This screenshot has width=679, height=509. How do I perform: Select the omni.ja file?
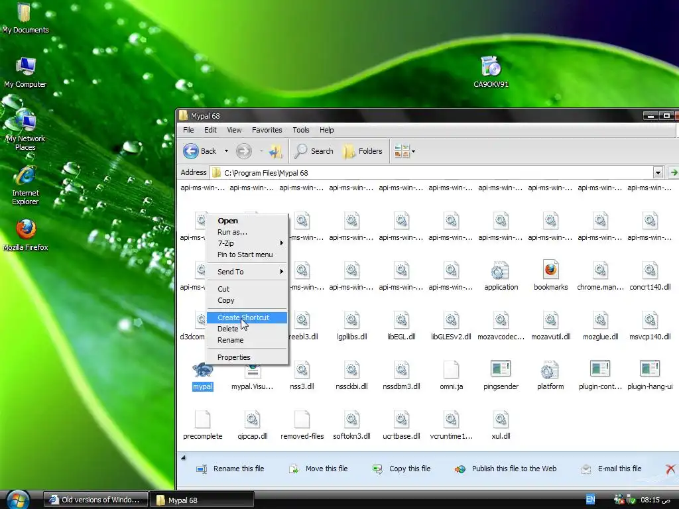pyautogui.click(x=451, y=376)
